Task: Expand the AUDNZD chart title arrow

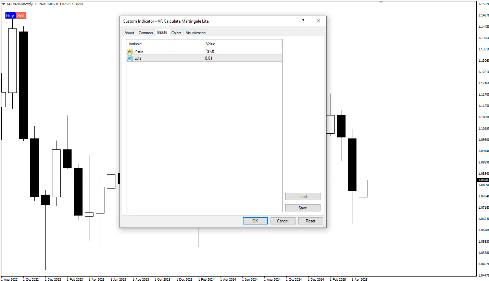Action: [3, 4]
